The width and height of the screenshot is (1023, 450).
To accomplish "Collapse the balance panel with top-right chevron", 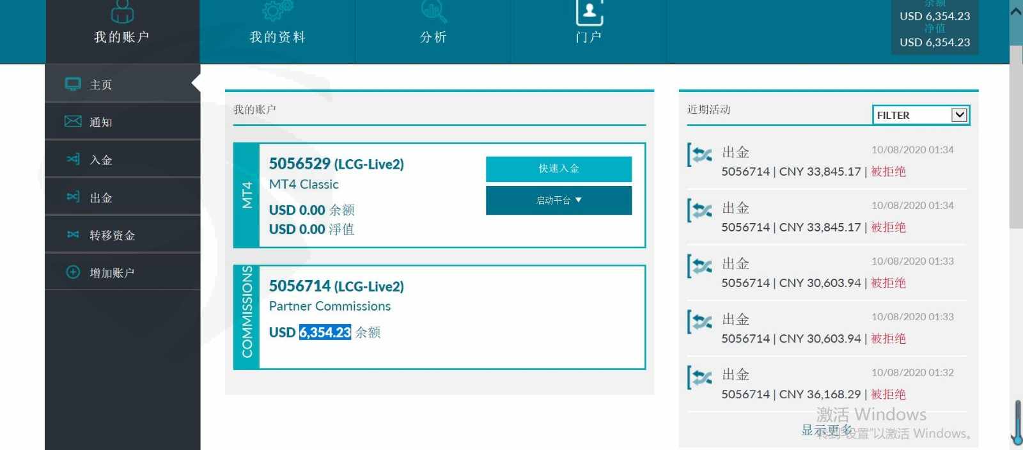I will tap(1015, 12).
